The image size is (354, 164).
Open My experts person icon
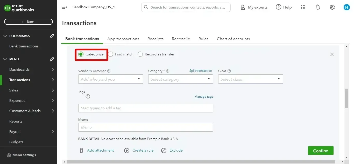243,7
